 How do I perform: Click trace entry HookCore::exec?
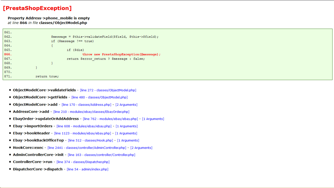coord(28,148)
